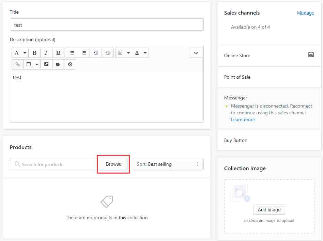
Task: Insert a video into the description
Action: (58, 64)
